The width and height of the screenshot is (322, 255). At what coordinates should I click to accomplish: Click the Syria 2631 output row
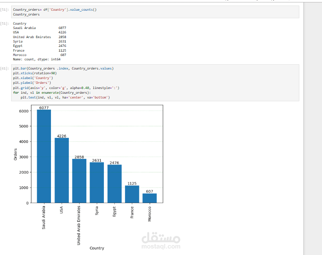pos(39,41)
